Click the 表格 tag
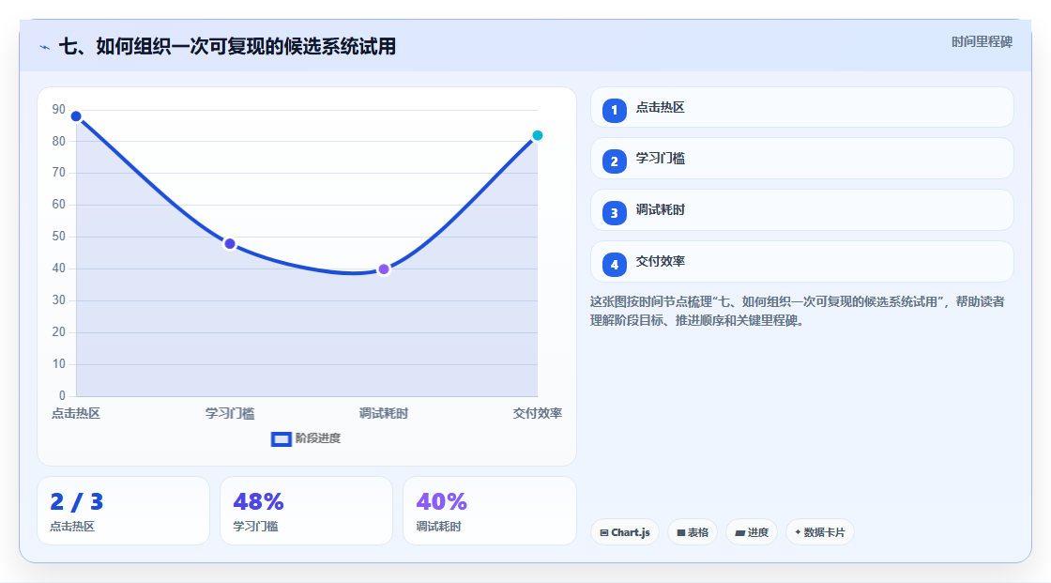1051x583 pixels. click(x=693, y=532)
